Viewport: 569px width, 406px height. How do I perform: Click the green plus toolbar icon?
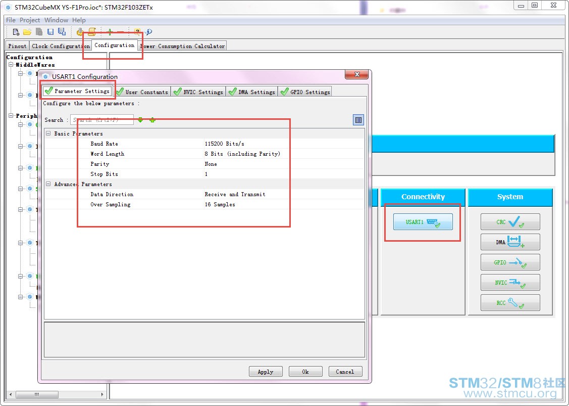[x=110, y=32]
